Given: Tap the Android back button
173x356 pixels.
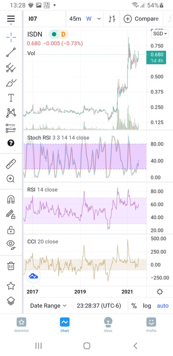Looking at the screenshot, I should pyautogui.click(x=135, y=346).
